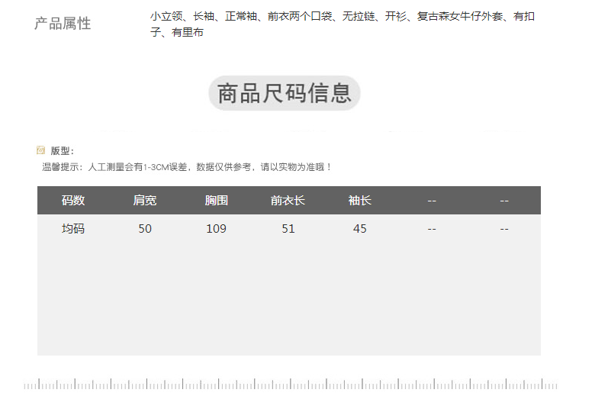The image size is (595, 396).
Task: Click the last dash cell in 均码 row
Action: click(x=504, y=228)
